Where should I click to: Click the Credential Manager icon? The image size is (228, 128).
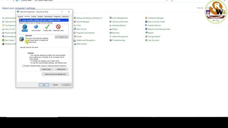coord(146,18)
